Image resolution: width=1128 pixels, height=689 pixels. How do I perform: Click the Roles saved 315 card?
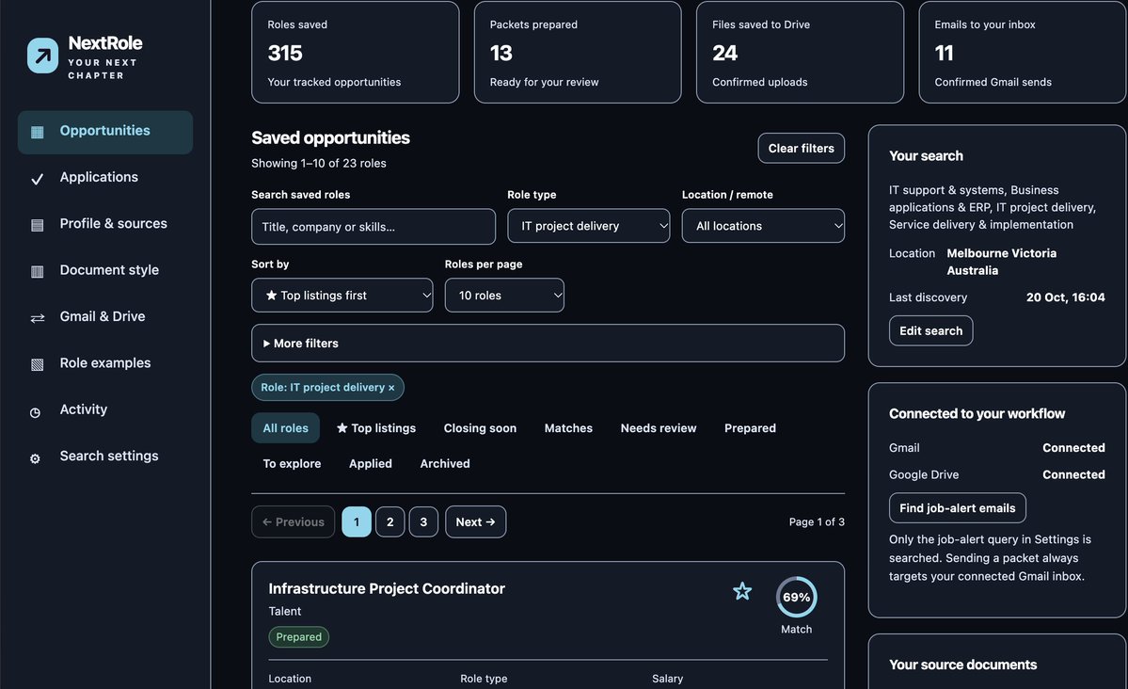[356, 52]
